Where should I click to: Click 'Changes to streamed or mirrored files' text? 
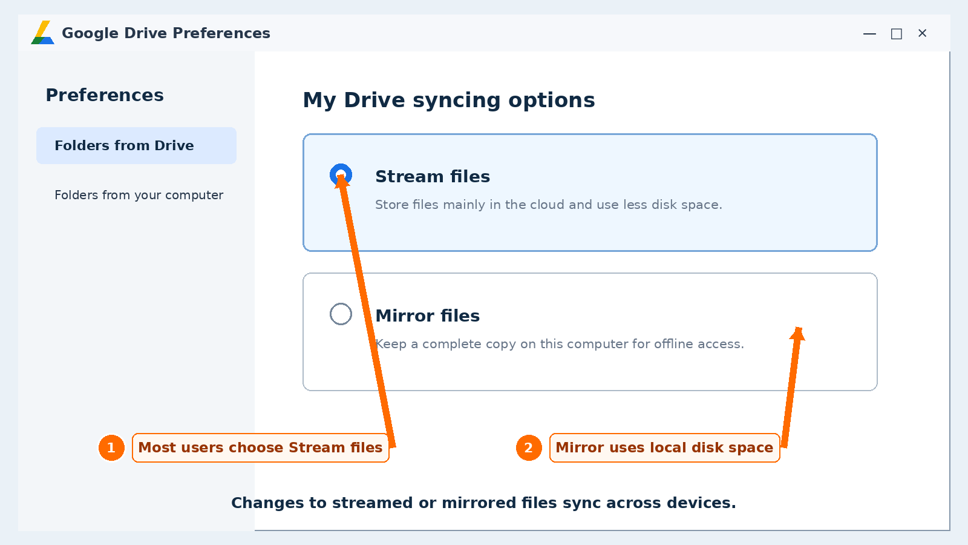(x=483, y=503)
